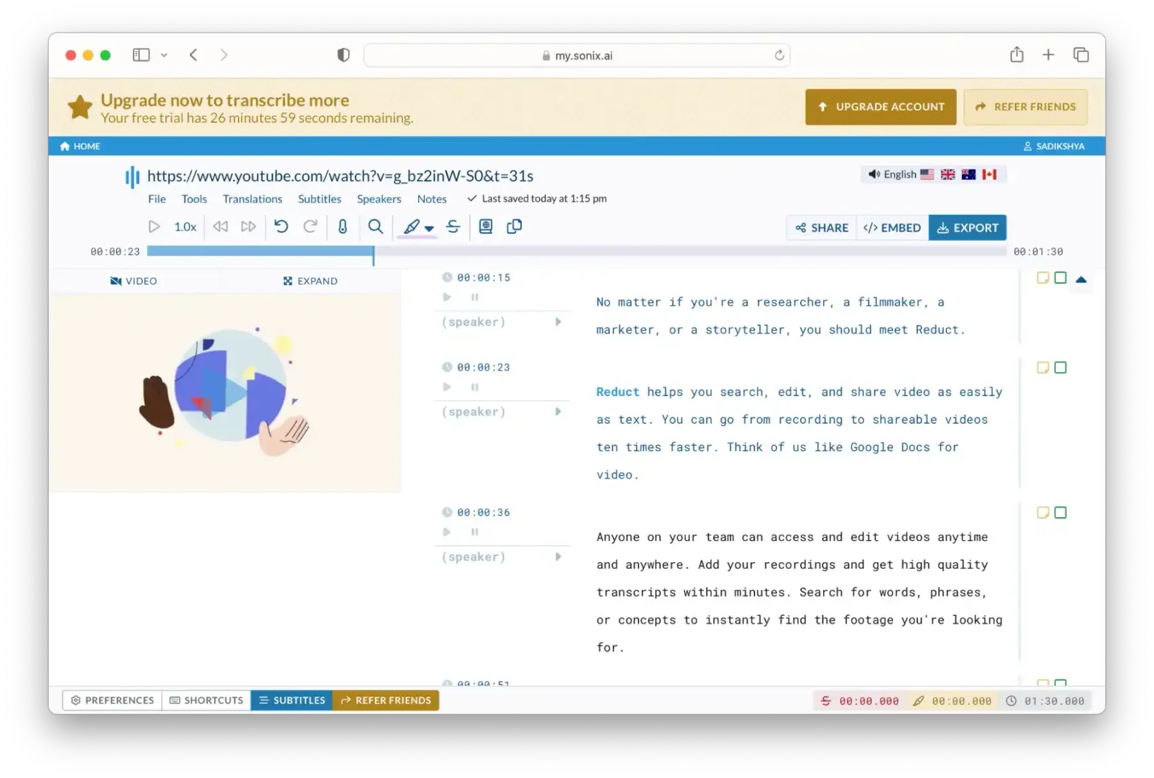Click the strikethrough duration counter
Viewport: 1154px width, 778px height.
(860, 701)
